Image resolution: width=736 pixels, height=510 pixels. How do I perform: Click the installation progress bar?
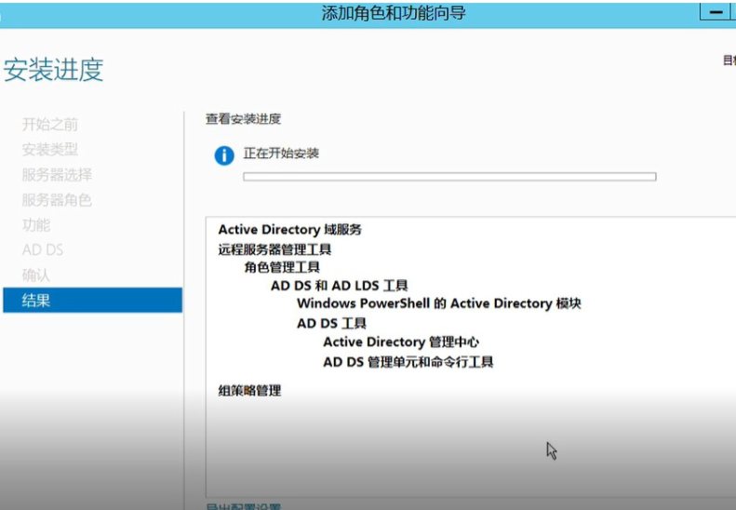click(x=449, y=177)
